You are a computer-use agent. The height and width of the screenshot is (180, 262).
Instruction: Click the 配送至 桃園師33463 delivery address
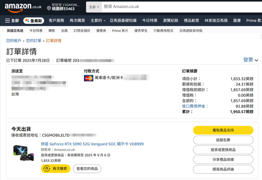tap(63, 7)
